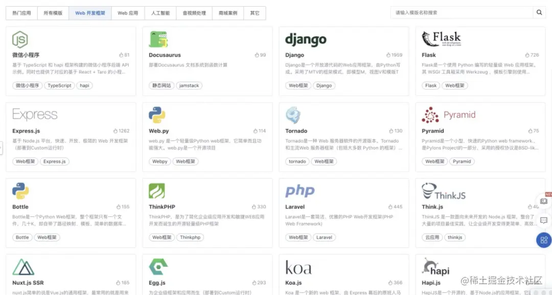Click the flame icon beside Django's 1959
This screenshot has width=552, height=295.
(x=388, y=55)
